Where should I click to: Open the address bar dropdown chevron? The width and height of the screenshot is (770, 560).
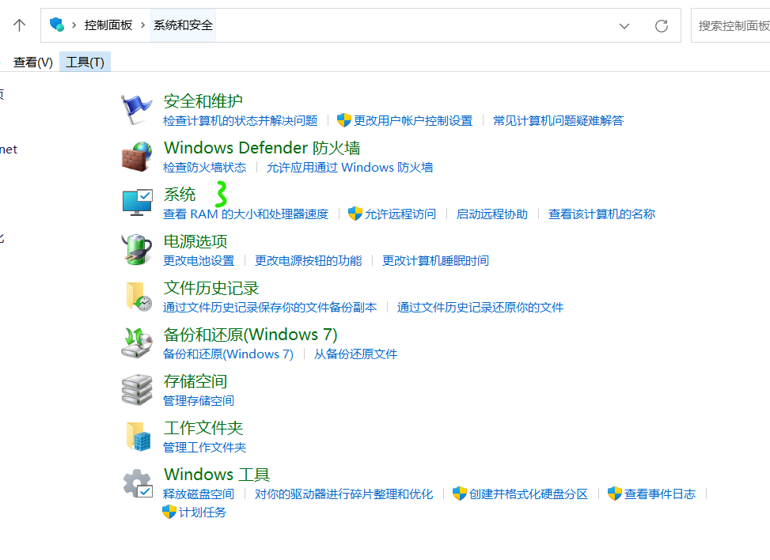pos(624,25)
